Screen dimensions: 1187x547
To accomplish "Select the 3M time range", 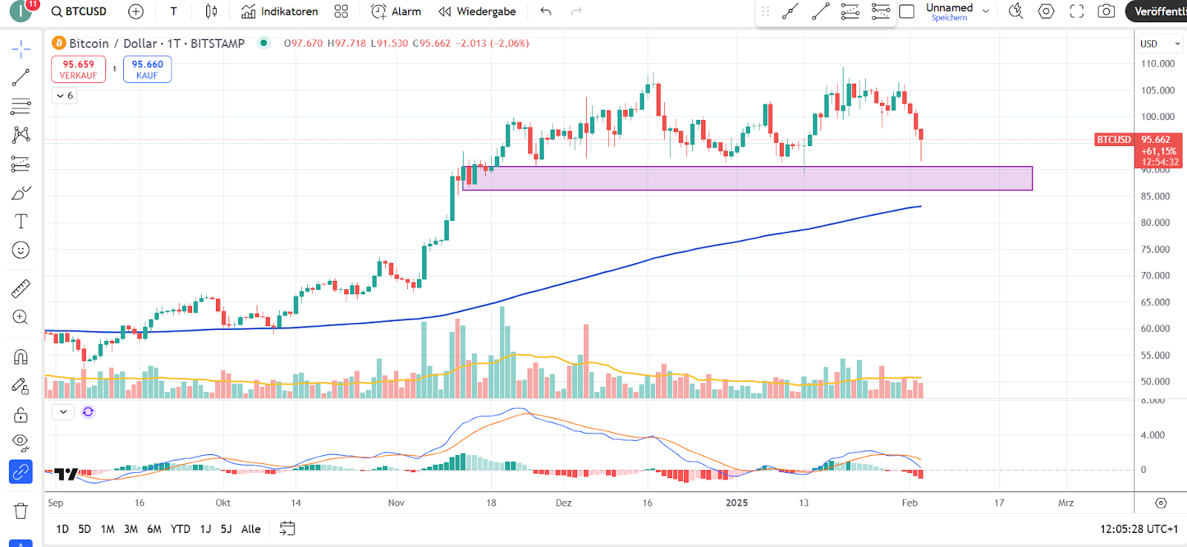I will (131, 529).
